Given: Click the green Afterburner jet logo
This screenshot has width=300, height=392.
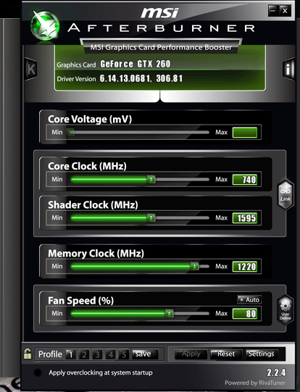Looking at the screenshot, I should tap(45, 26).
